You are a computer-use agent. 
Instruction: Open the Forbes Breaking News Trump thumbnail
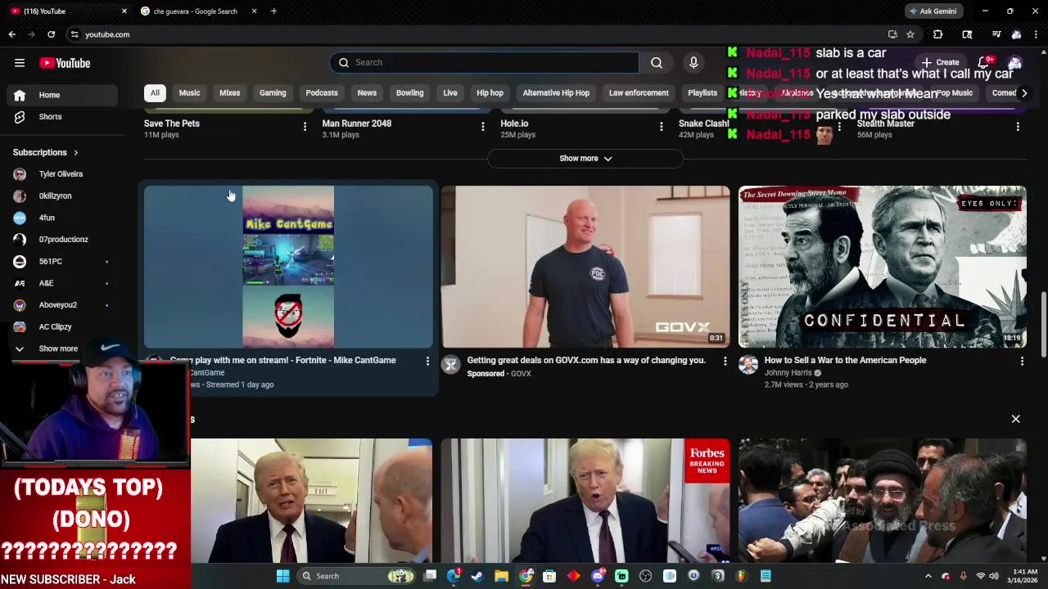[585, 501]
